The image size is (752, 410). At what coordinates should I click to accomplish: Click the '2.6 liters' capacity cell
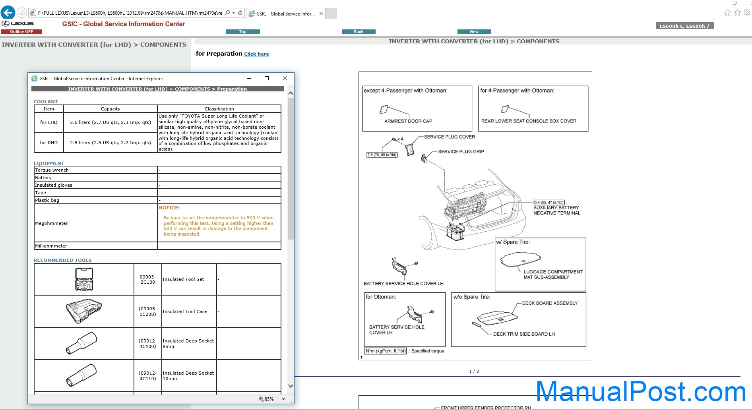110,122
